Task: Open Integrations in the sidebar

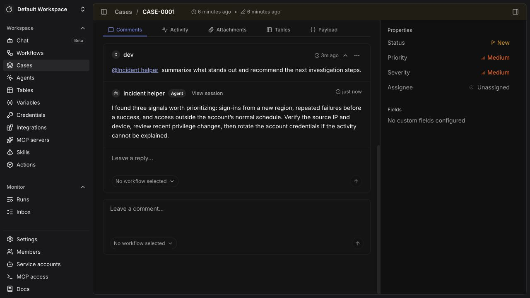Action: point(46,127)
